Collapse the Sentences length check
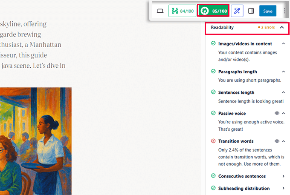Viewport: 290px width, 195px height. pyautogui.click(x=283, y=92)
